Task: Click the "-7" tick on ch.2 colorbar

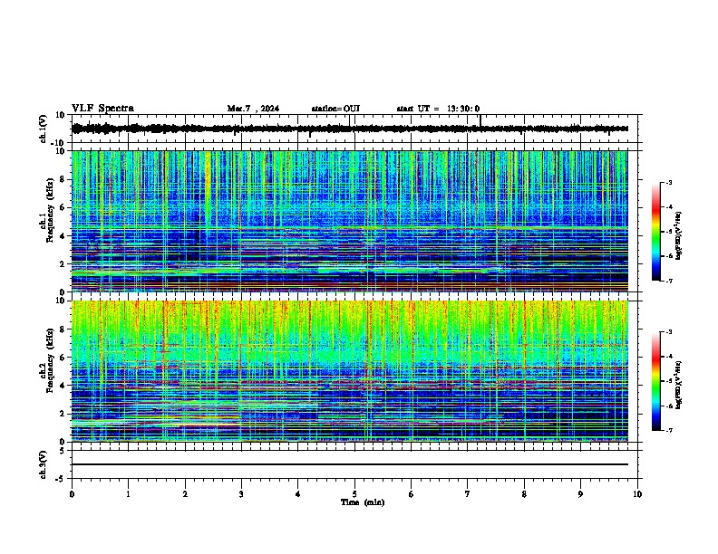Action: pos(668,430)
